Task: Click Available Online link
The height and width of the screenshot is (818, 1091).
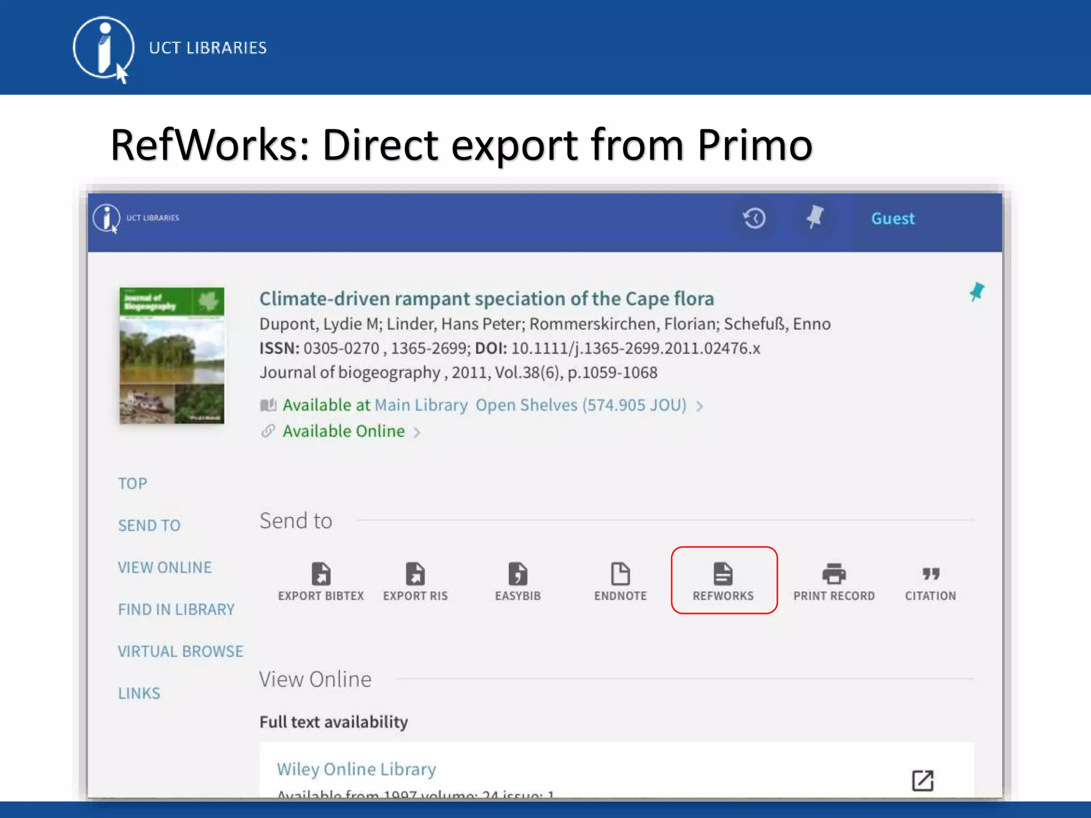Action: point(344,431)
